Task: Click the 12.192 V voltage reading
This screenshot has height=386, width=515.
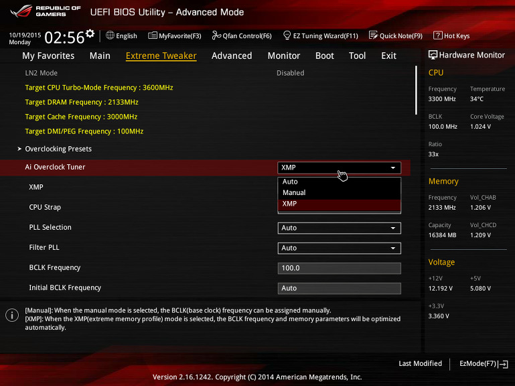Action: 440,288
